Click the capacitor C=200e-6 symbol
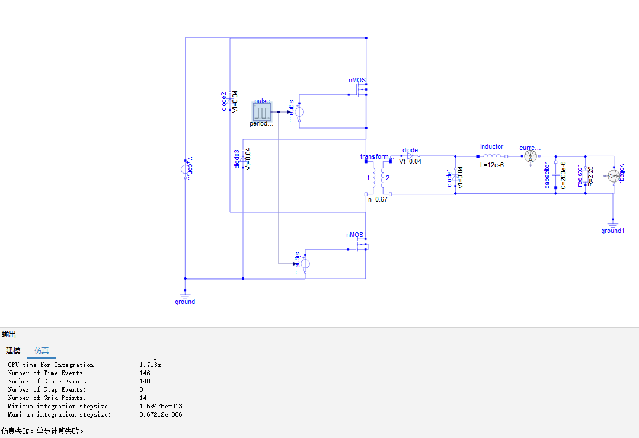This screenshot has height=438, width=639. (x=555, y=175)
